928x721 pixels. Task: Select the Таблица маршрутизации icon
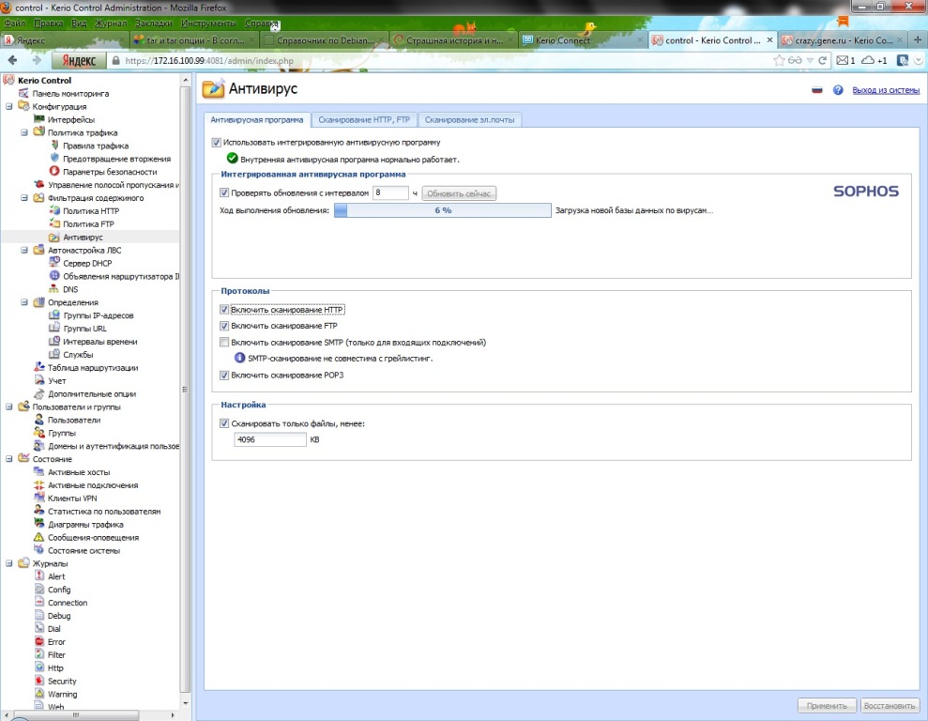coord(39,368)
